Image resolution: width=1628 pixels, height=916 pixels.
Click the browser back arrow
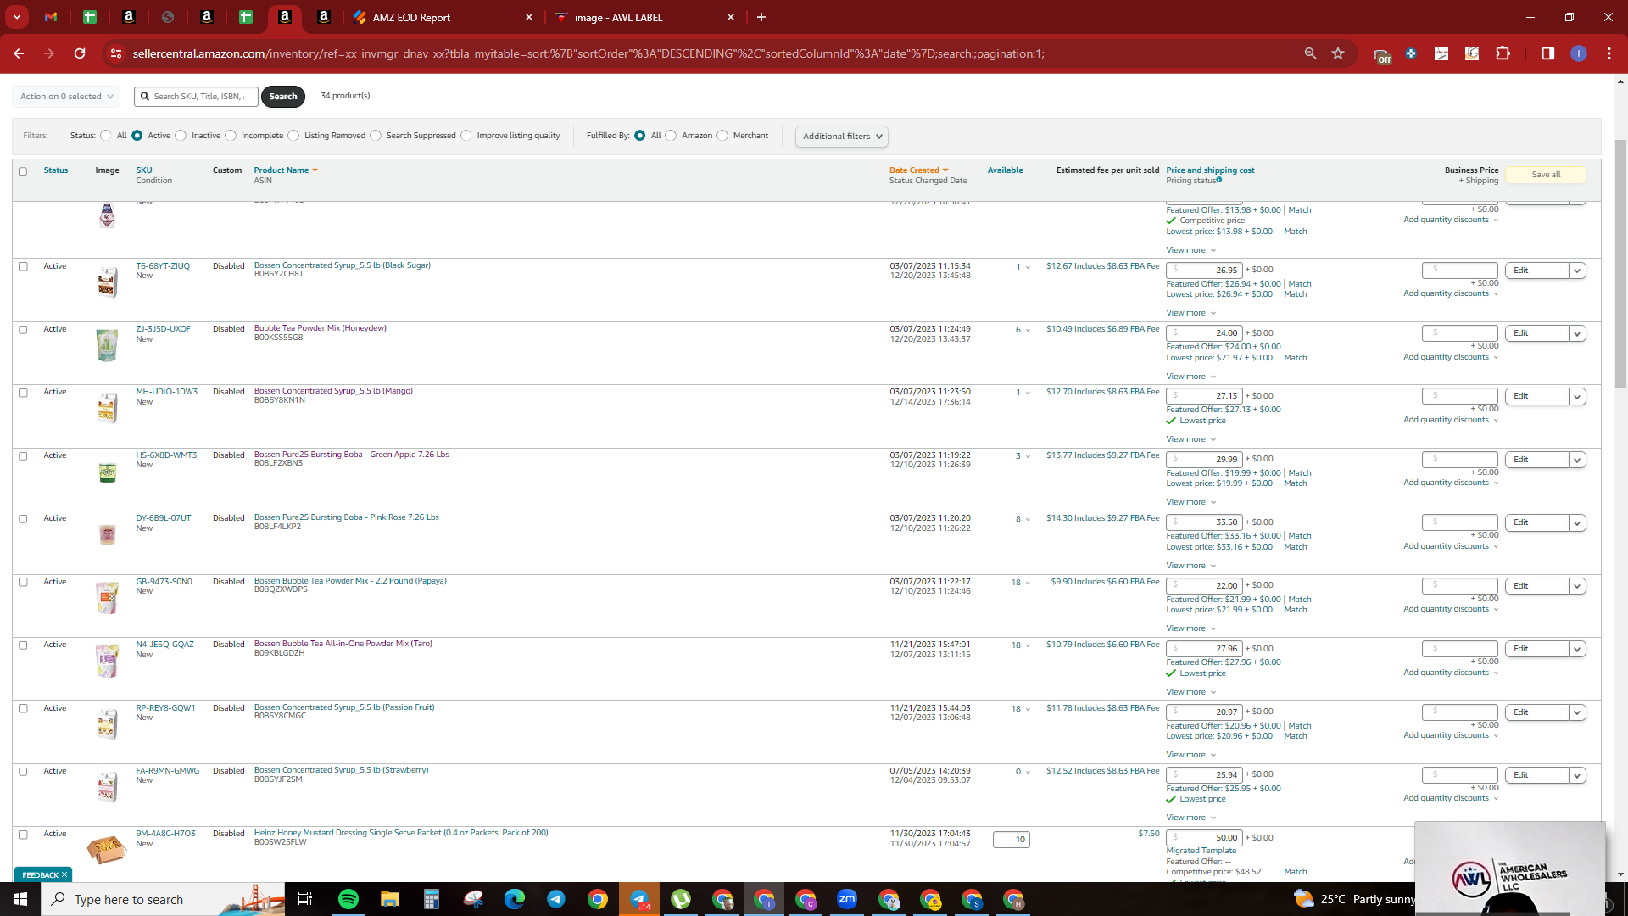19,53
